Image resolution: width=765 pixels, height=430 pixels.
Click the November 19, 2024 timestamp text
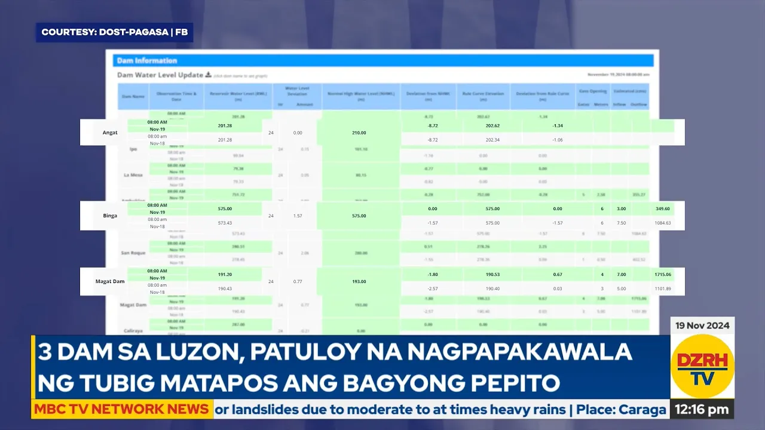619,75
